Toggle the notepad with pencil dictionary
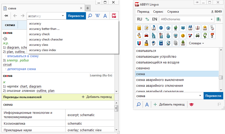 click(x=146, y=28)
